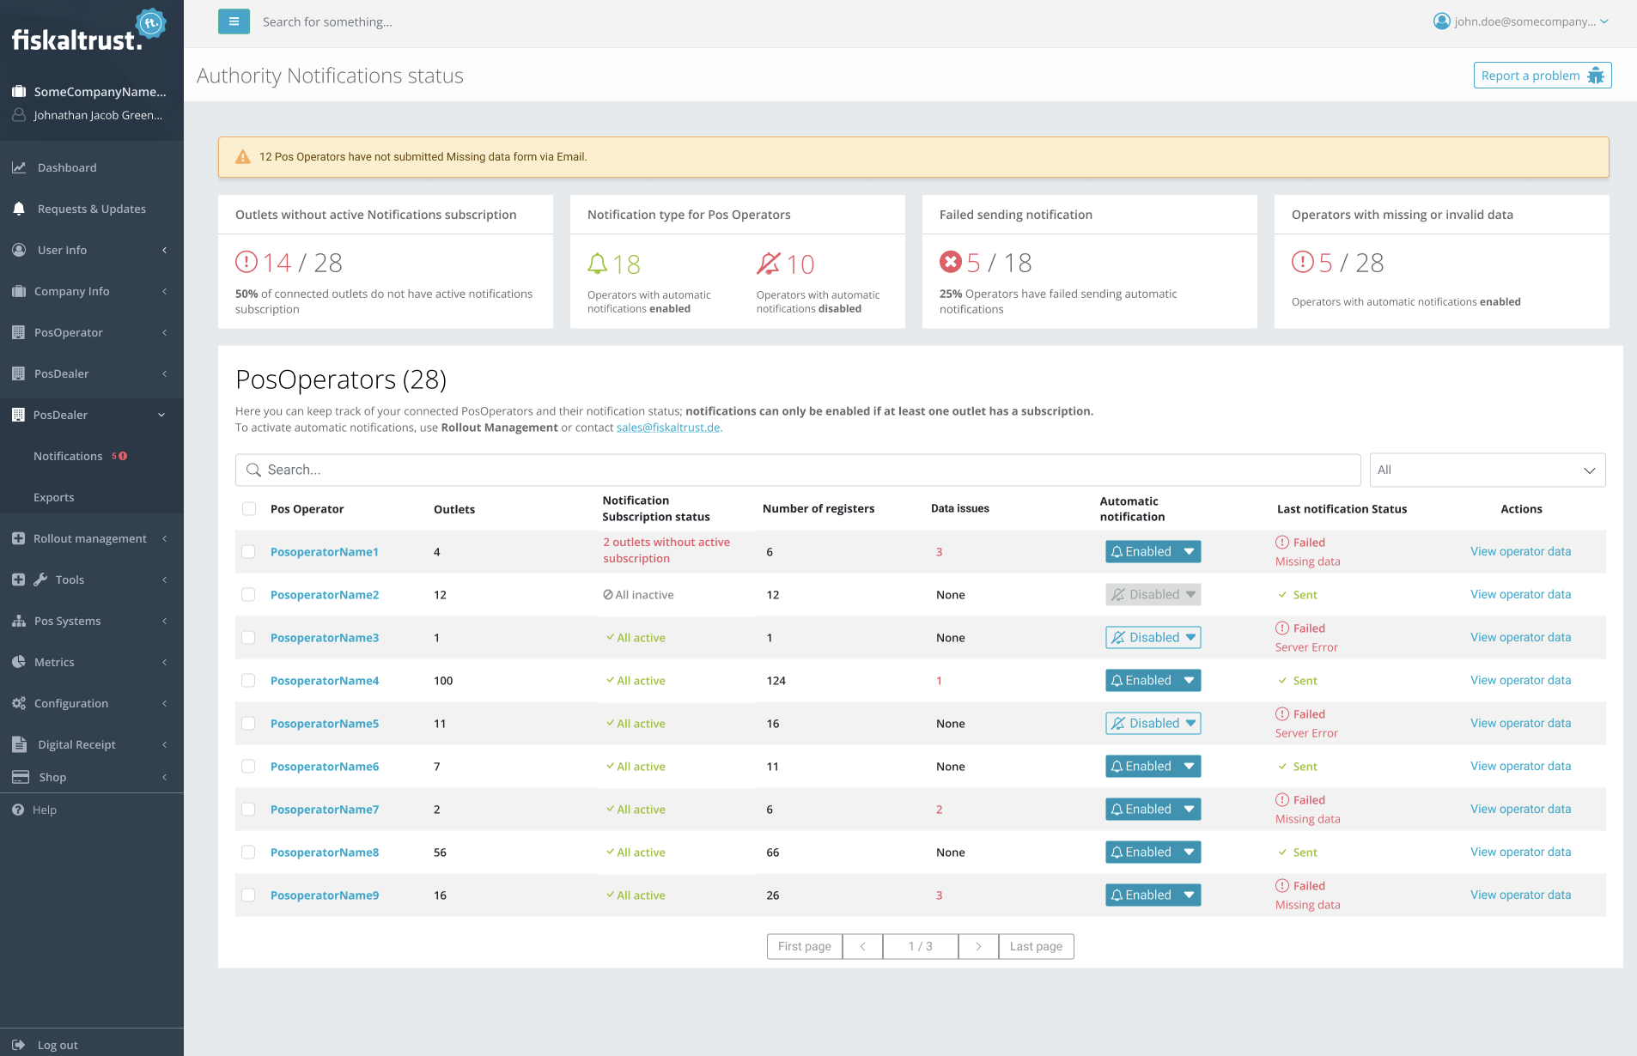Click the red alert icon beside 14 / 28

[246, 261]
